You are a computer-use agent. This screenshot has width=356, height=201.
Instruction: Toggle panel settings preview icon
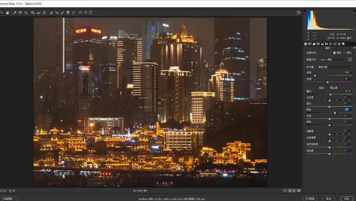coord(299,191)
